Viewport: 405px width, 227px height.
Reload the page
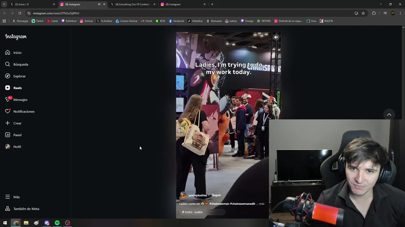(20, 13)
